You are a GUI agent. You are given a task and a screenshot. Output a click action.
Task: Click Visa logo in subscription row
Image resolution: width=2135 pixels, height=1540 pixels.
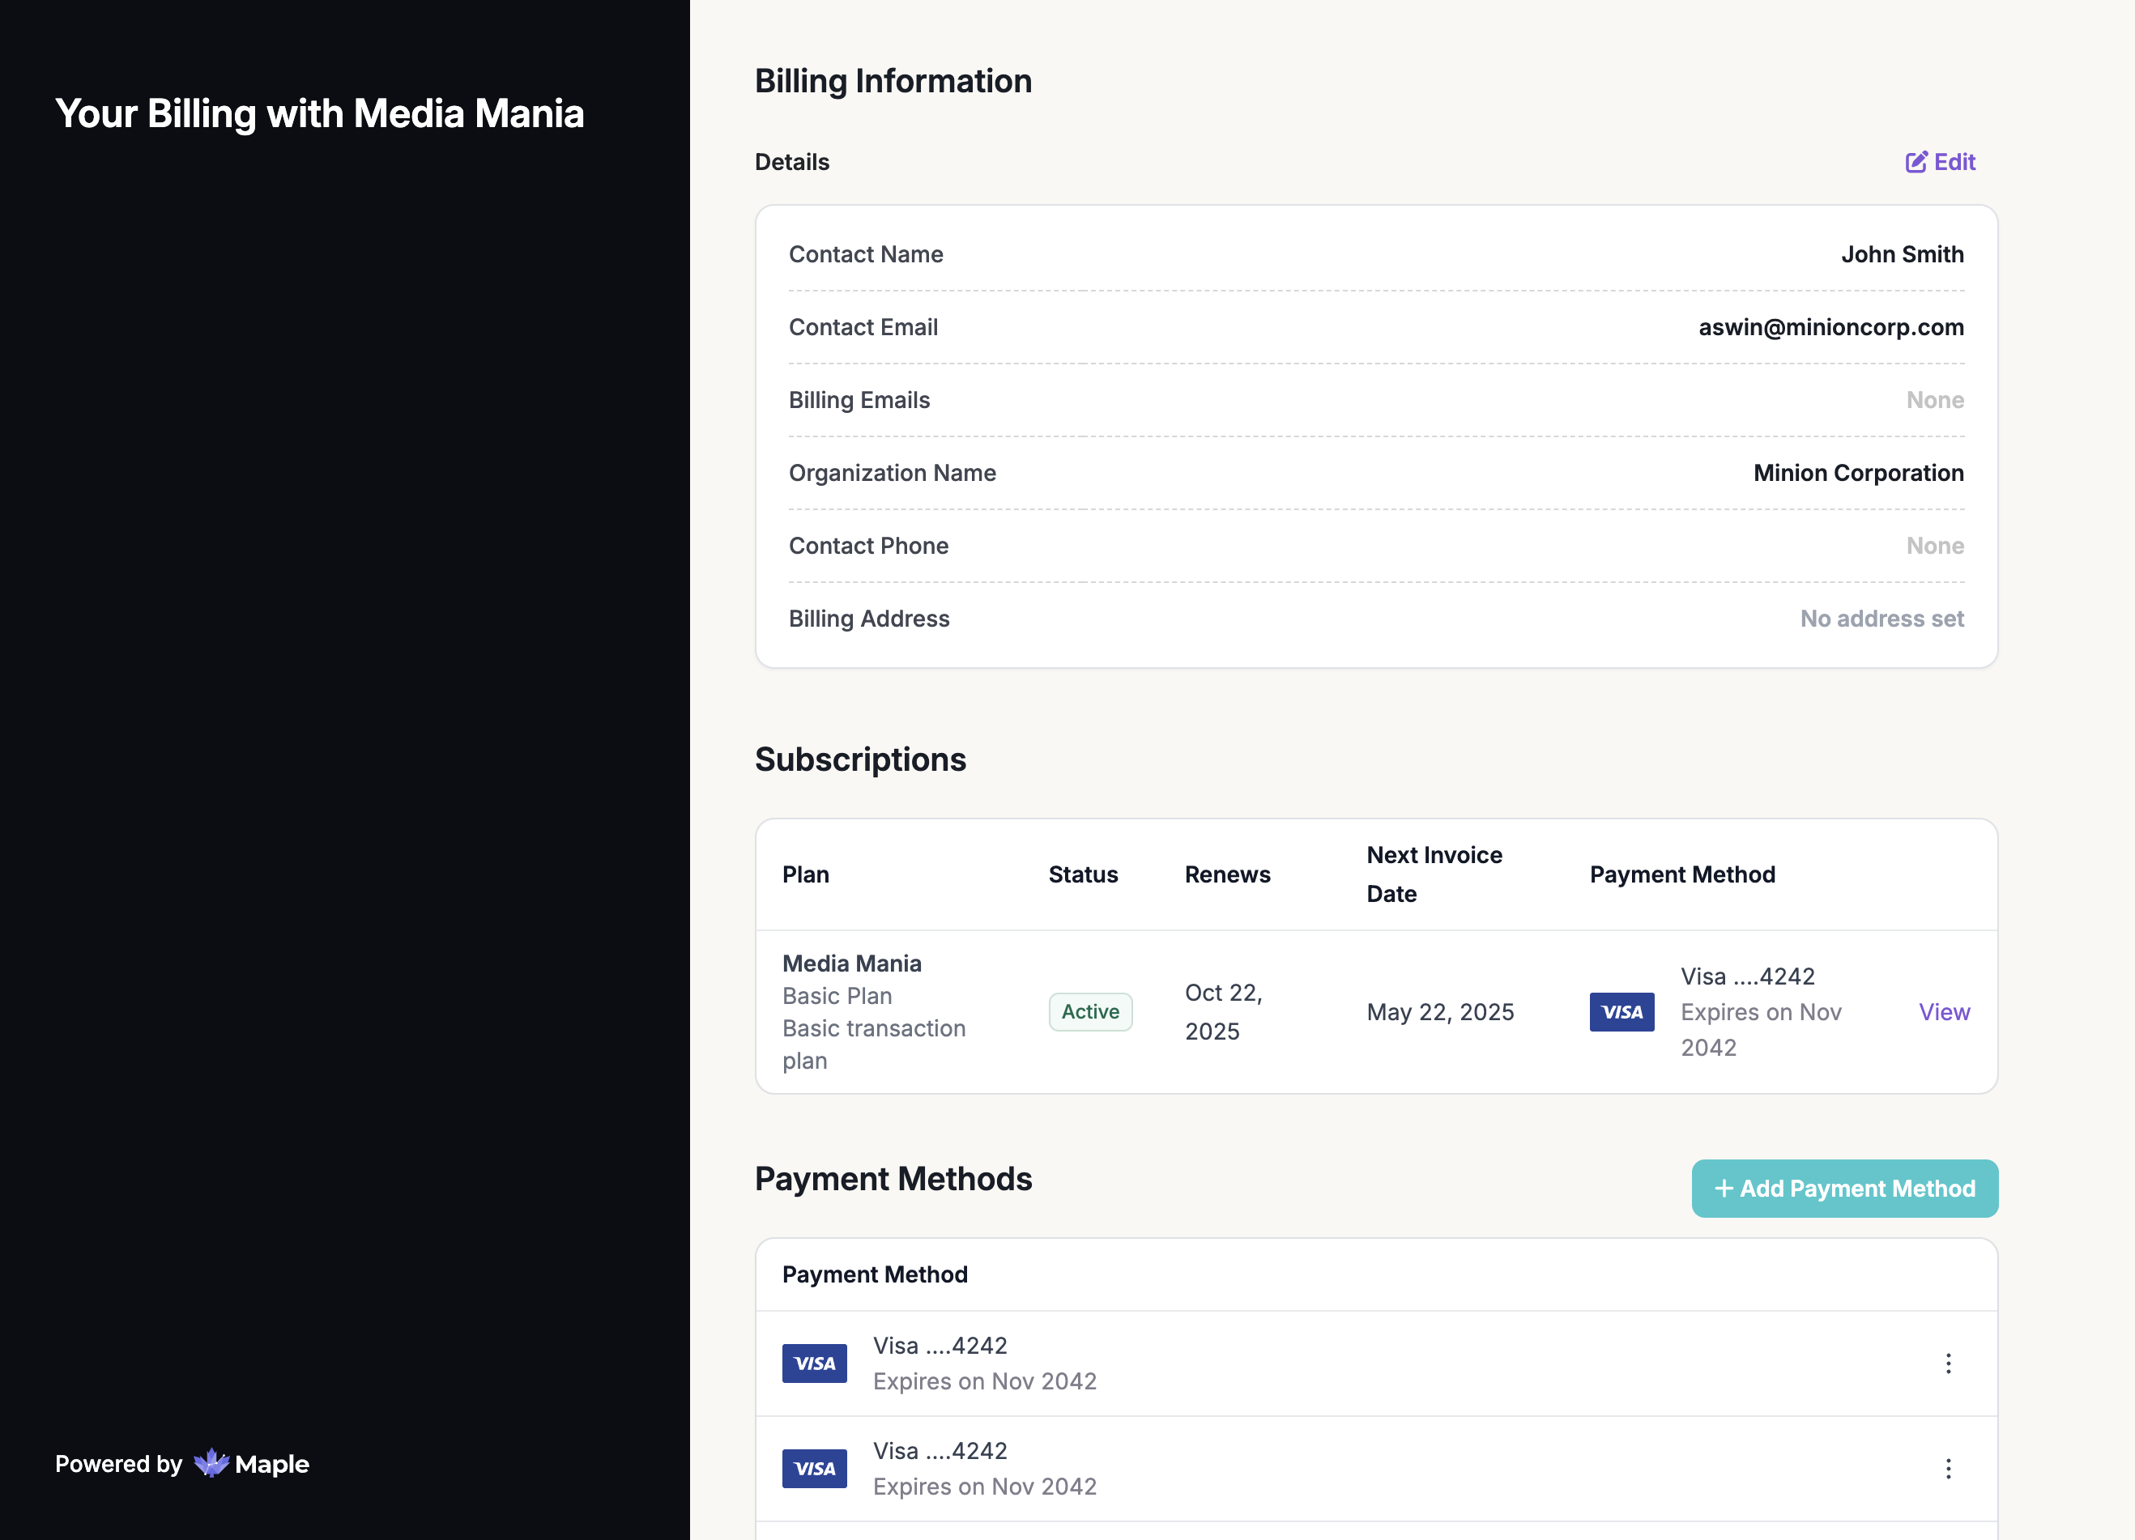[1621, 1012]
